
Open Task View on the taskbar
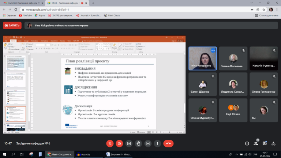click(22, 154)
